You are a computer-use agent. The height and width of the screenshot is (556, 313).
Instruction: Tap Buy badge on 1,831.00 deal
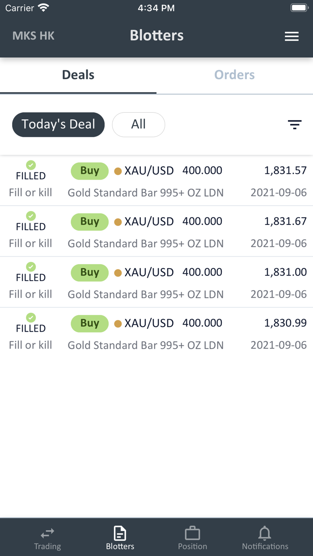[x=89, y=273]
